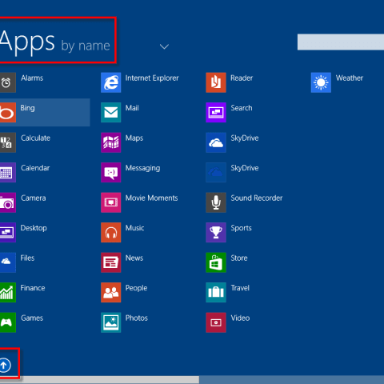Launch the Mail envelope icon

click(110, 112)
